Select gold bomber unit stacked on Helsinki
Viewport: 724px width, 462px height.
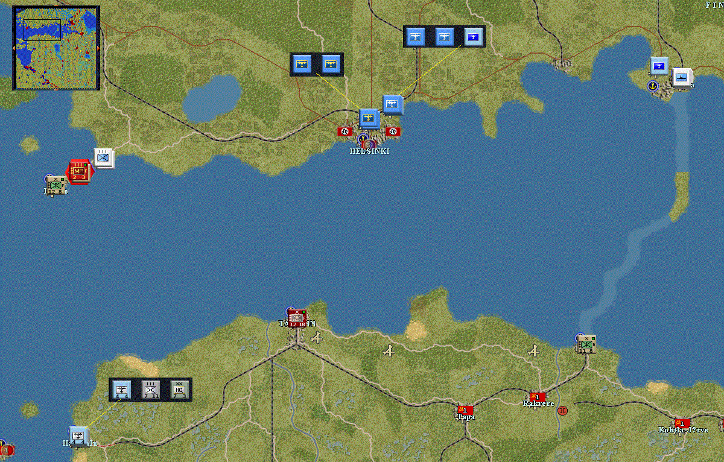point(369,118)
